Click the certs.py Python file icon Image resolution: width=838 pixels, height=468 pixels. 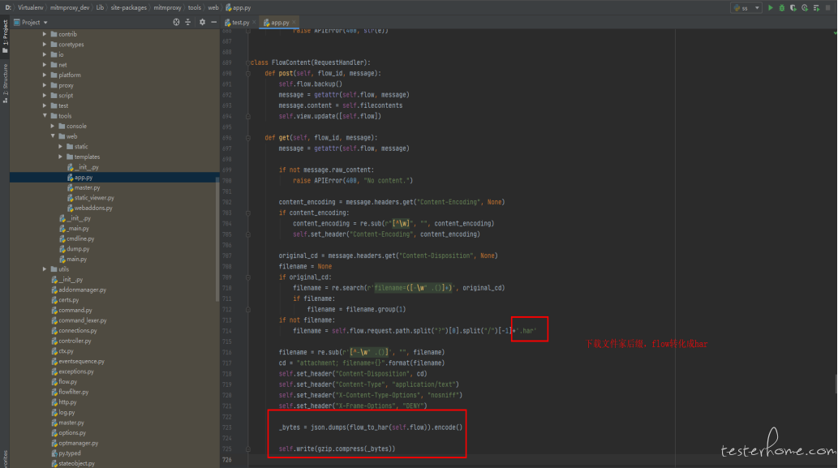click(x=54, y=300)
